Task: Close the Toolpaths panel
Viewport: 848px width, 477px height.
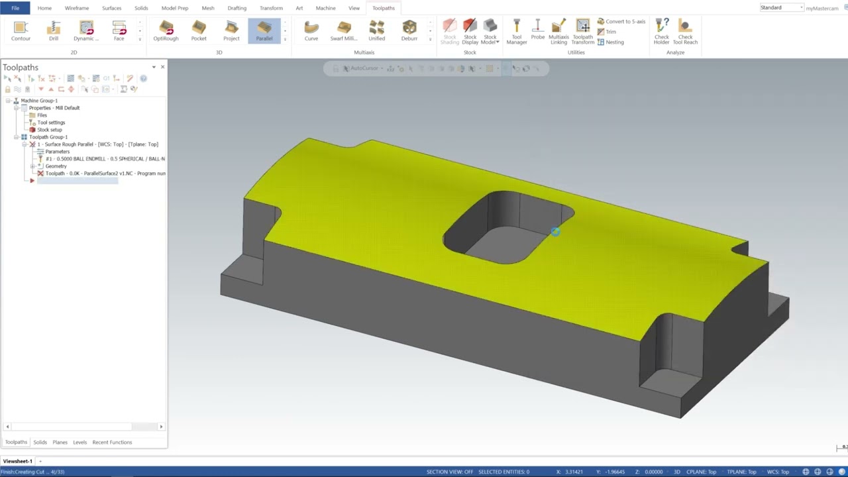Action: pyautogui.click(x=162, y=67)
